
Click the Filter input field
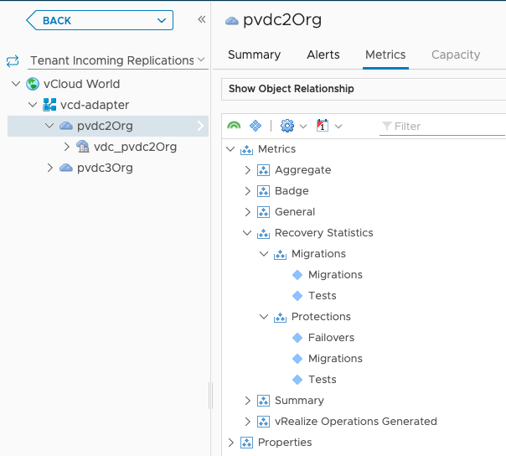(440, 126)
